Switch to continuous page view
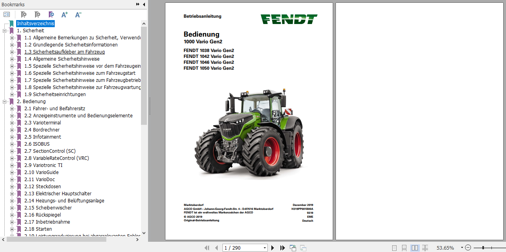This screenshot has width=506, height=252. click(x=404, y=248)
